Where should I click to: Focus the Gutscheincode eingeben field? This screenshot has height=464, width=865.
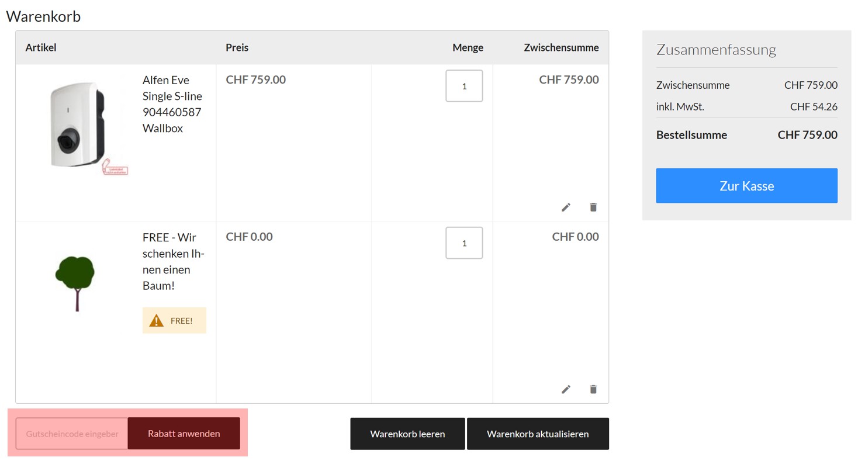72,434
